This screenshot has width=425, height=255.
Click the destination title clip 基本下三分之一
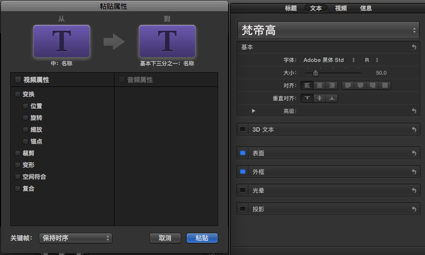(x=167, y=41)
